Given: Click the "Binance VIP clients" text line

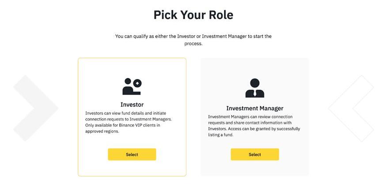Looking at the screenshot, I should (x=122, y=125).
